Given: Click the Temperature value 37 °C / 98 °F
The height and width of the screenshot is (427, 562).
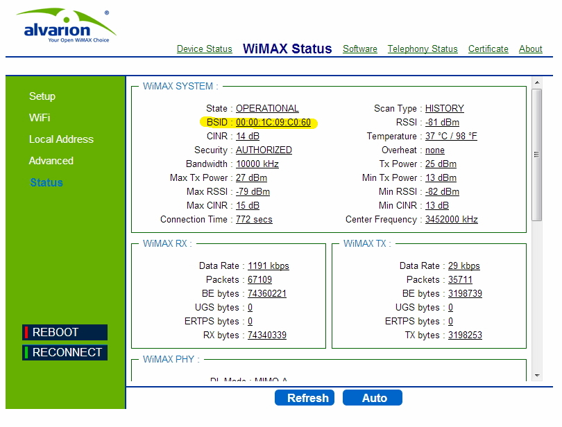Looking at the screenshot, I should [x=451, y=136].
